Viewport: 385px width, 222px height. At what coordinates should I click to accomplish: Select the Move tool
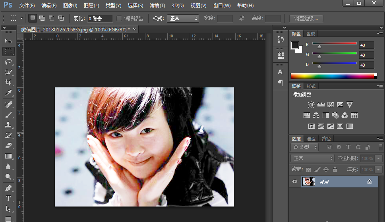(8, 41)
